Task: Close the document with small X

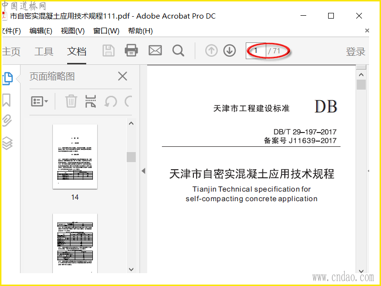Action: tap(367, 31)
